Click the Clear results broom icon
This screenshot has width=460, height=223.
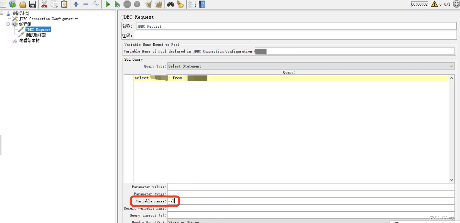tap(148, 4)
